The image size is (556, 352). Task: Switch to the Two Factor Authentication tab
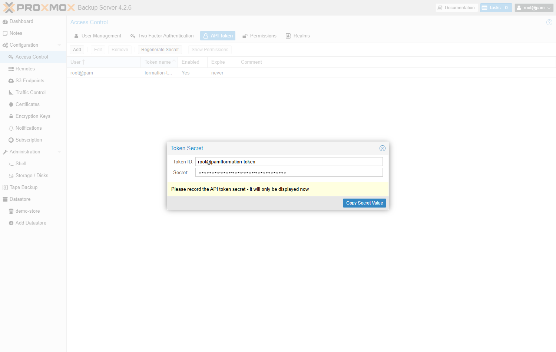[x=162, y=36]
